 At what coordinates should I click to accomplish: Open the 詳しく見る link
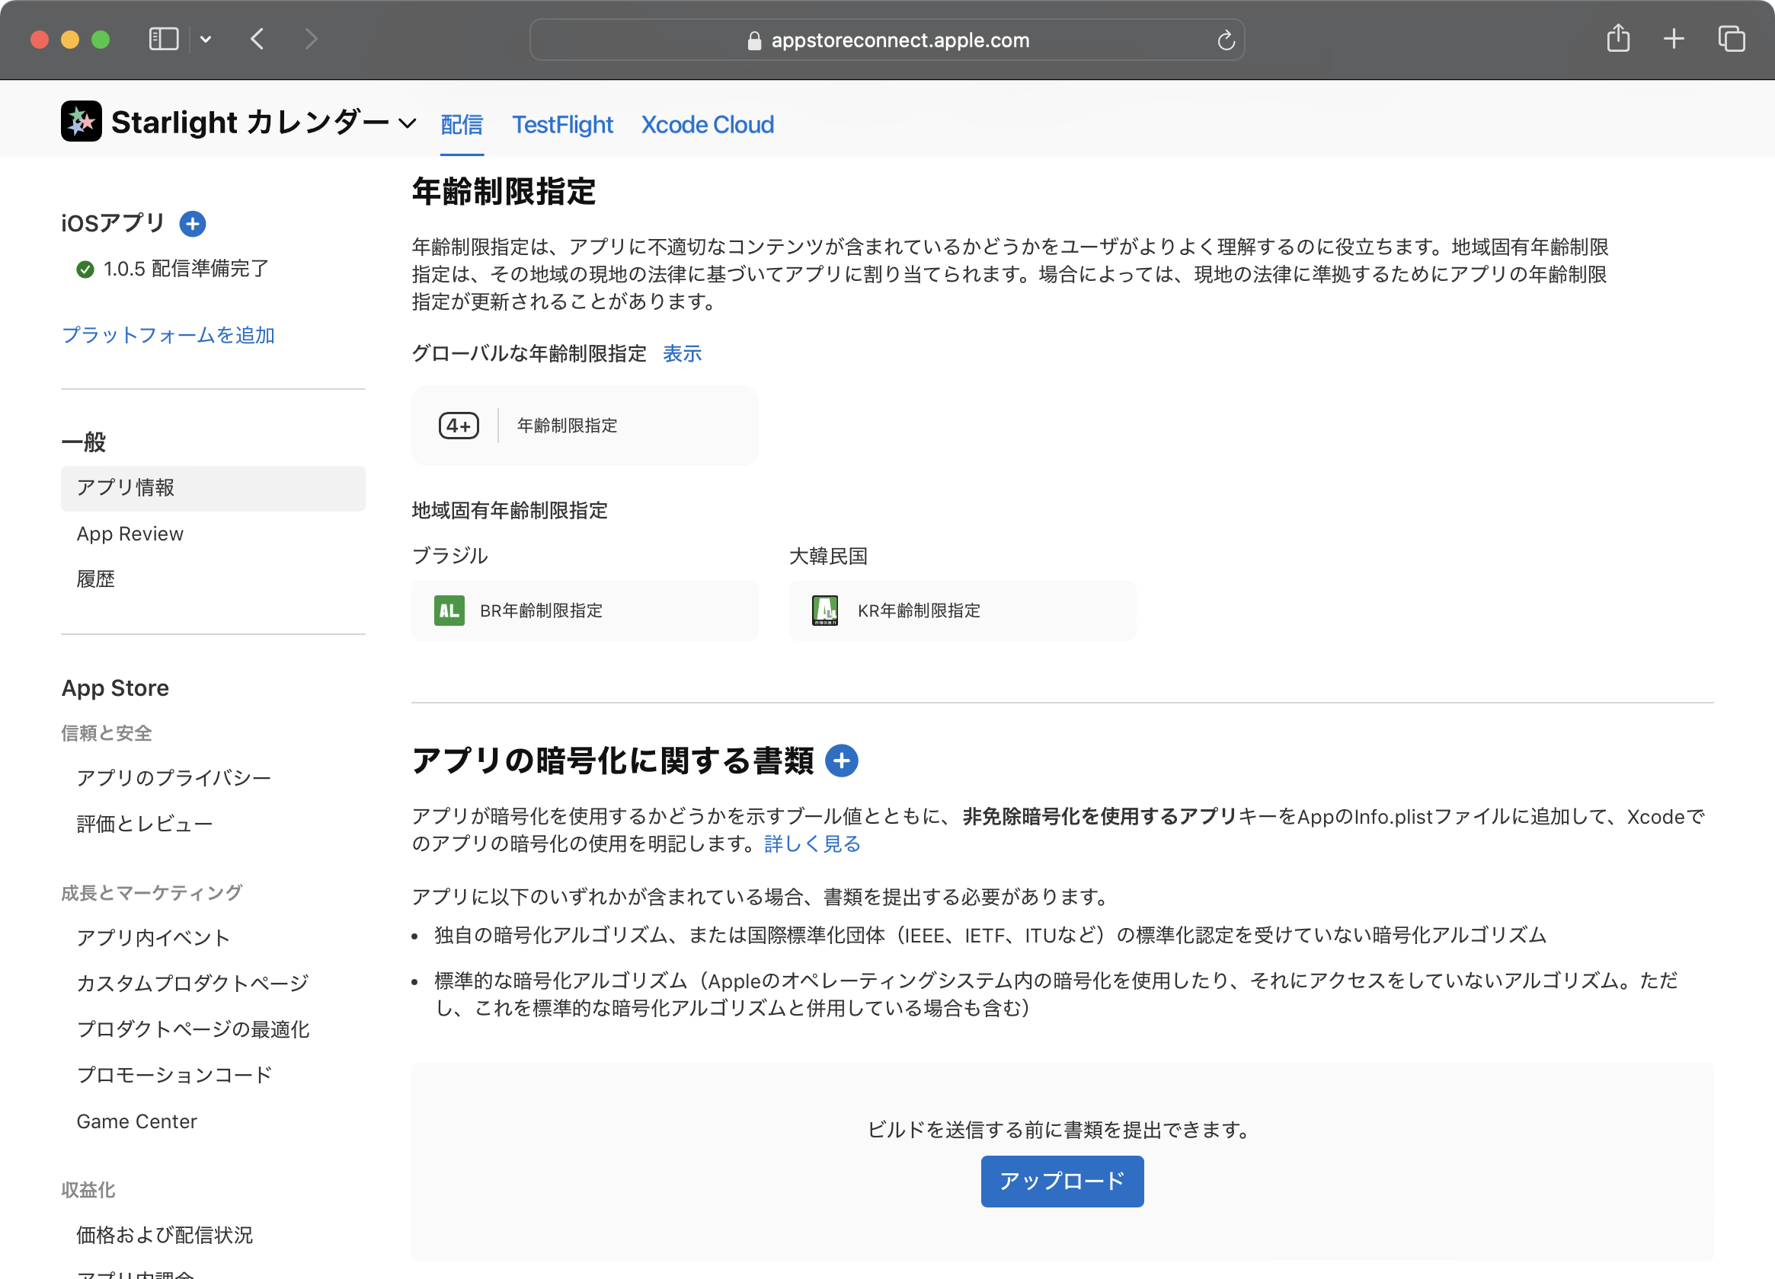[x=811, y=844]
